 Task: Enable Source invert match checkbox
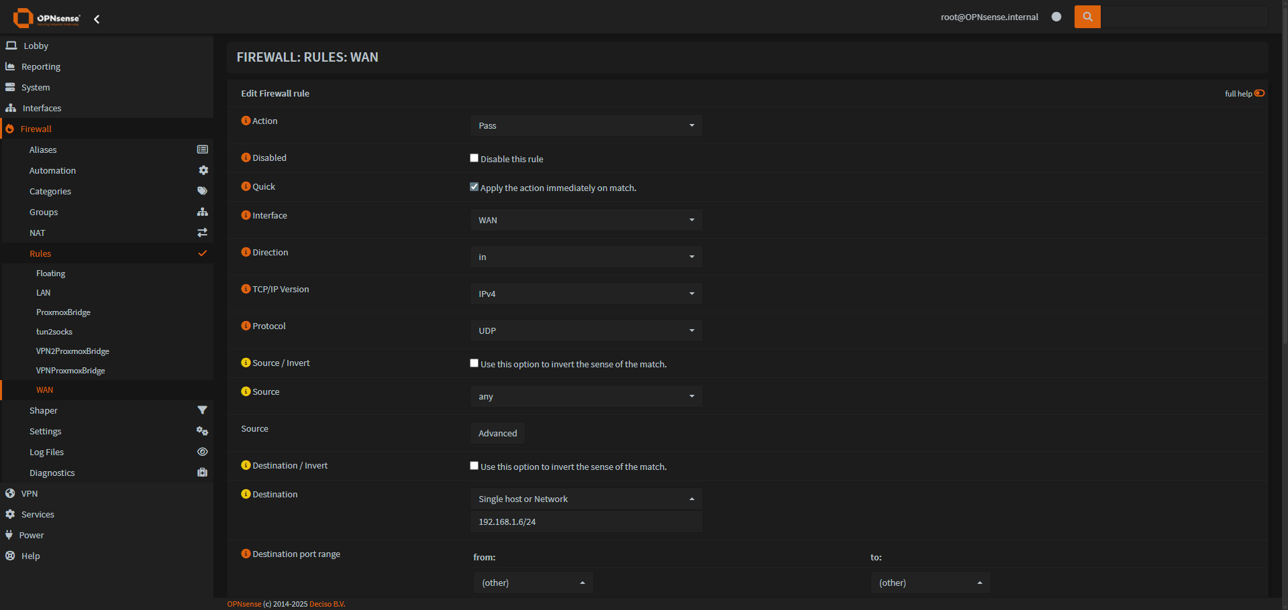click(x=474, y=363)
